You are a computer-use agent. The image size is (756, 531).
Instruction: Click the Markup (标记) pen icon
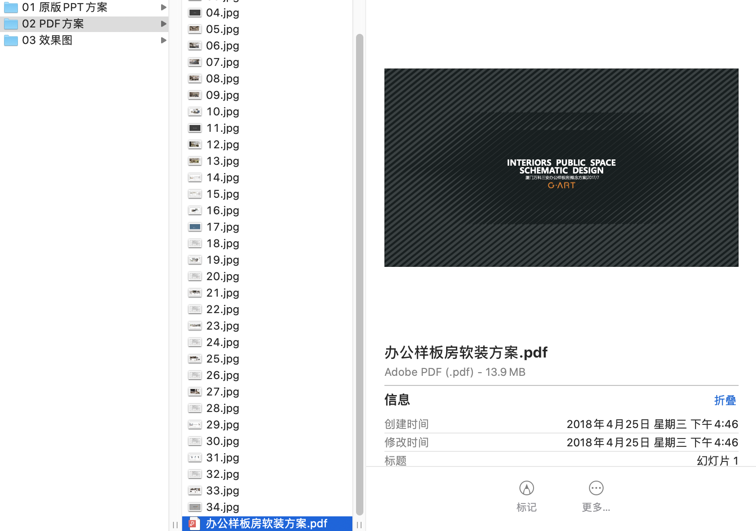pyautogui.click(x=526, y=488)
